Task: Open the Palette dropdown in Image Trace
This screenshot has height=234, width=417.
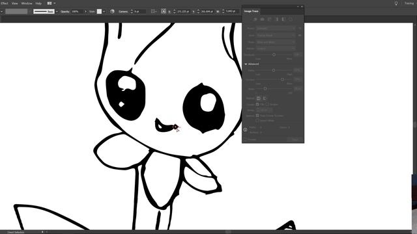Action: click(x=276, y=49)
